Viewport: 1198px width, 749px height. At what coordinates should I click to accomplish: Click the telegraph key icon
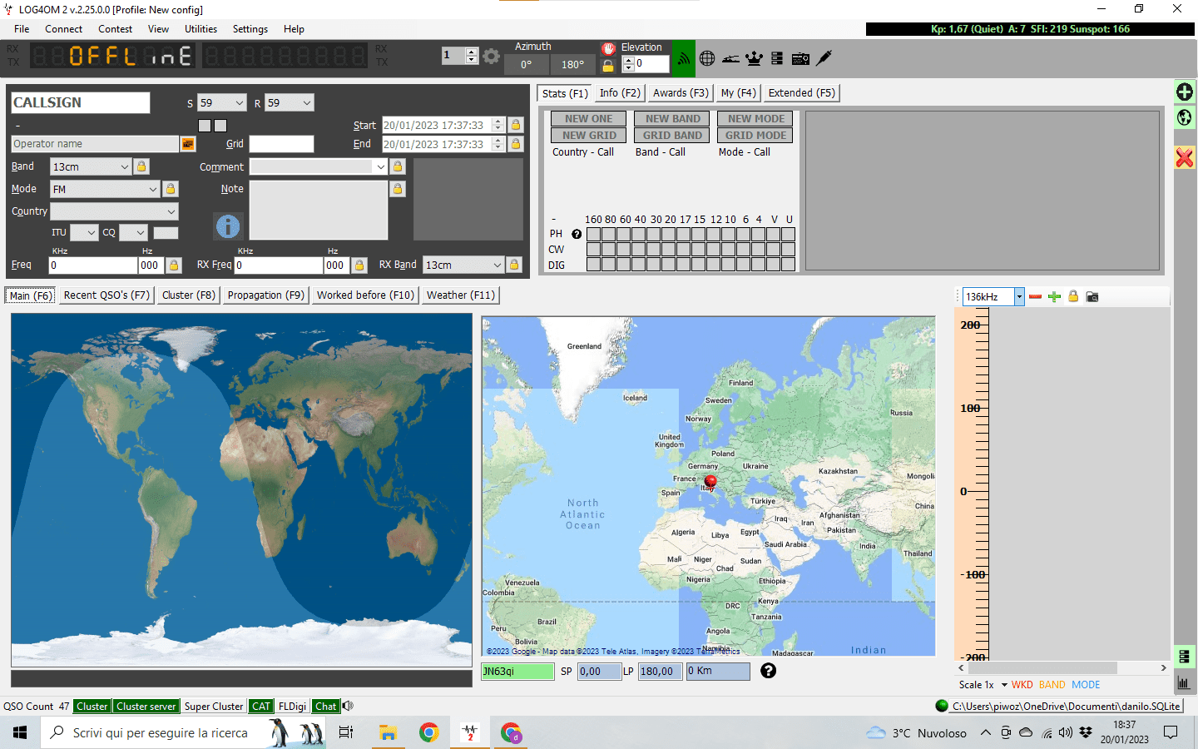coord(730,58)
